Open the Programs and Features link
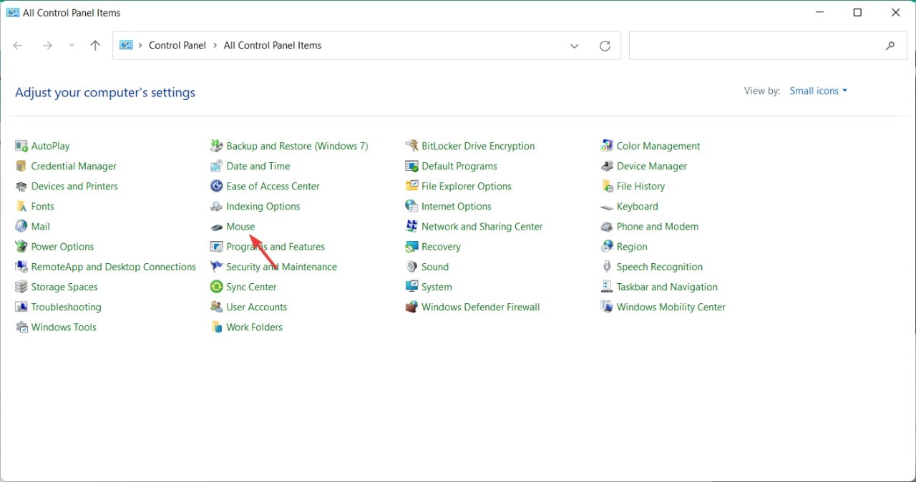Image resolution: width=916 pixels, height=482 pixels. pos(275,247)
